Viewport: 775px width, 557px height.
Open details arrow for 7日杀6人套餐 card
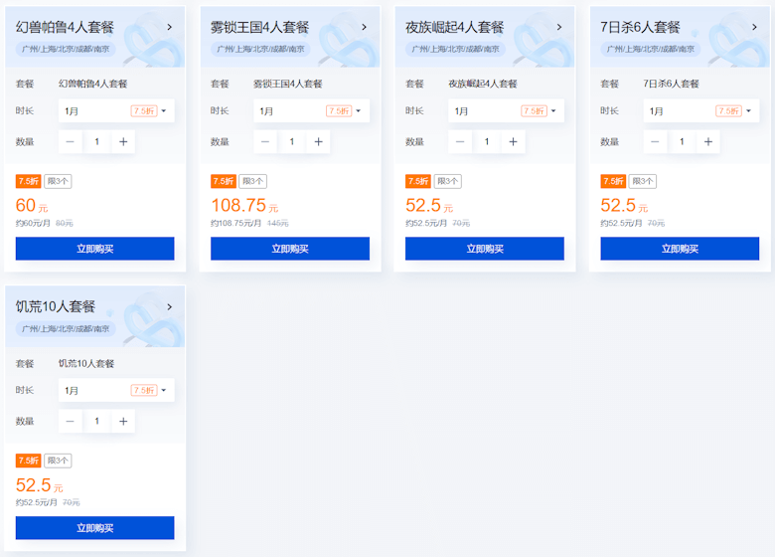[754, 27]
